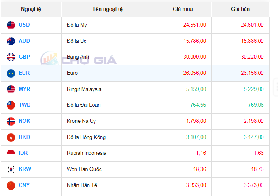Click KRW sell price 18,76
The width and height of the screenshot is (278, 196).
point(257,169)
